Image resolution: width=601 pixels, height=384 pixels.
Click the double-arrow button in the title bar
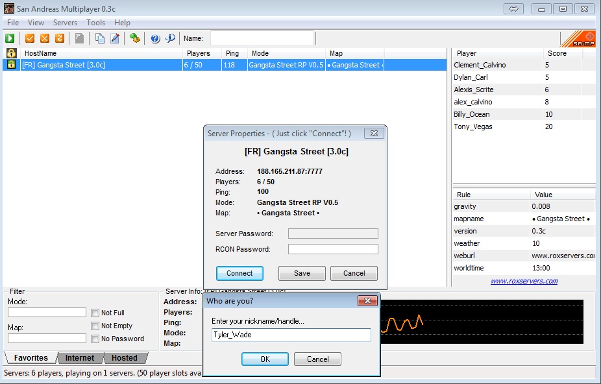tap(513, 9)
